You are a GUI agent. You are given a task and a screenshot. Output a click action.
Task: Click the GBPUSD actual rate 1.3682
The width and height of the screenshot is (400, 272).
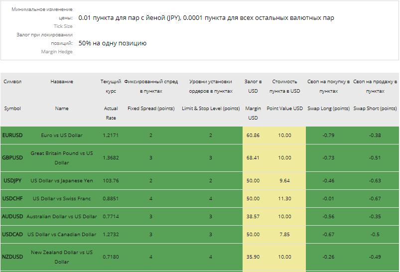[x=111, y=158]
